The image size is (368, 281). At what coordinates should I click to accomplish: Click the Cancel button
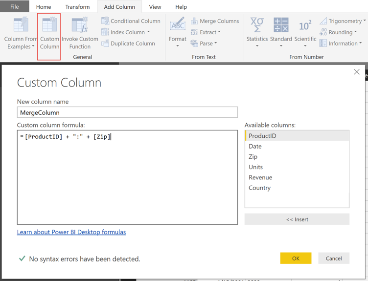pyautogui.click(x=334, y=258)
